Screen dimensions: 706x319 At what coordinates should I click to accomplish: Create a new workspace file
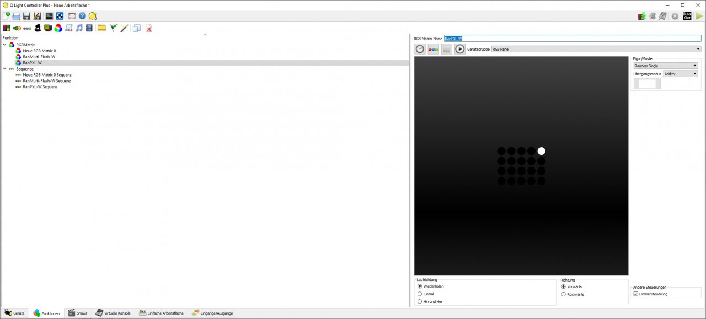point(7,16)
